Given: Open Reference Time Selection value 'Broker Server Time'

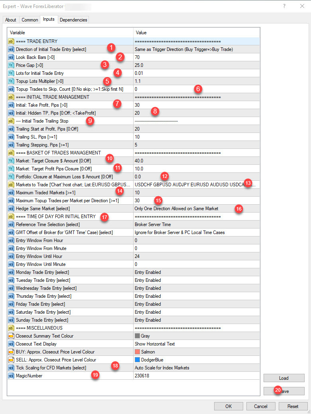Looking at the screenshot, I should pos(196,225).
